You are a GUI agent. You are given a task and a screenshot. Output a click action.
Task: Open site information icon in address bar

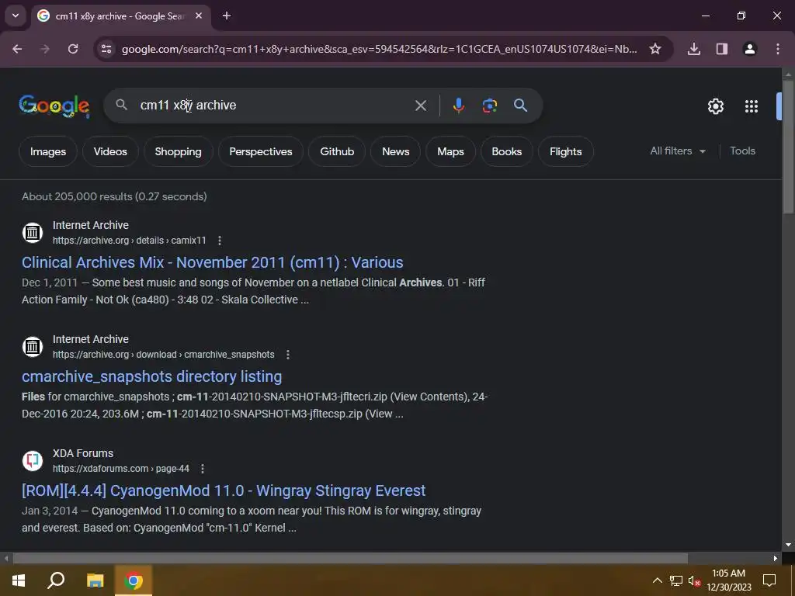tap(106, 49)
